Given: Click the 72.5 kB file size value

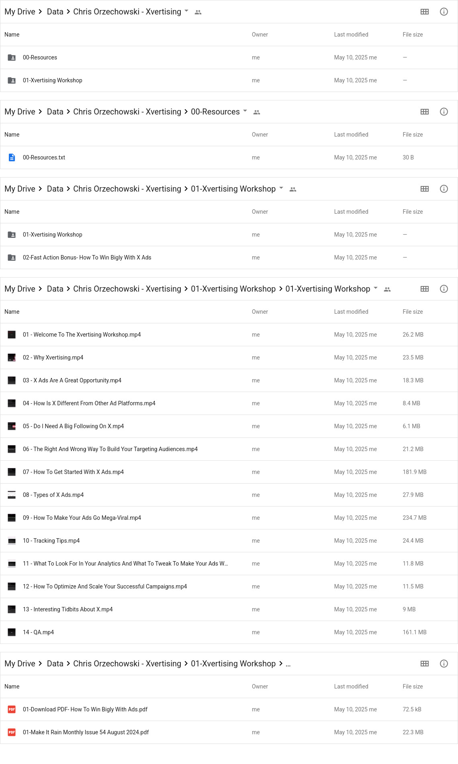Looking at the screenshot, I should click(x=412, y=709).
